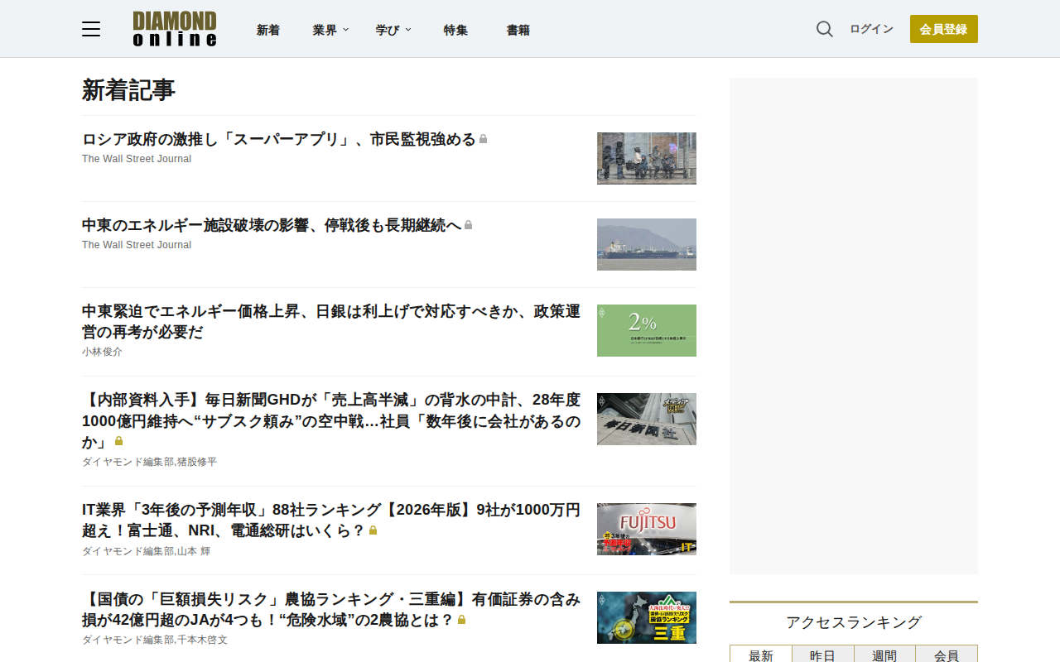
Task: Open article ロシア政府の激推し「スーパーアプリ」
Action: click(x=279, y=139)
